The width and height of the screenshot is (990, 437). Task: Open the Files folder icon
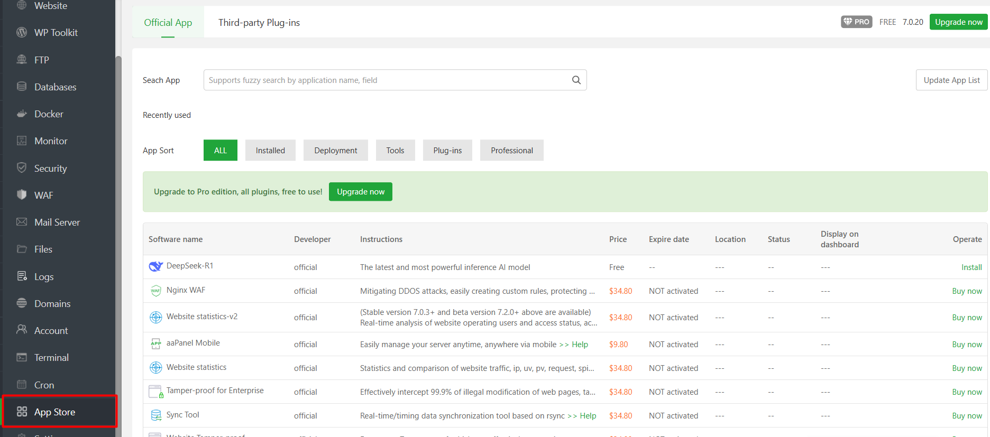(x=22, y=249)
